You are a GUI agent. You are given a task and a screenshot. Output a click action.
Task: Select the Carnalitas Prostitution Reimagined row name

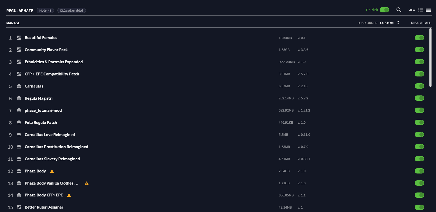tap(56, 147)
